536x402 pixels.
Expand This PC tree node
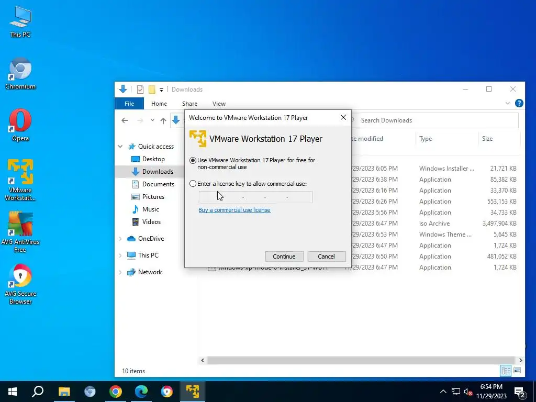click(120, 255)
